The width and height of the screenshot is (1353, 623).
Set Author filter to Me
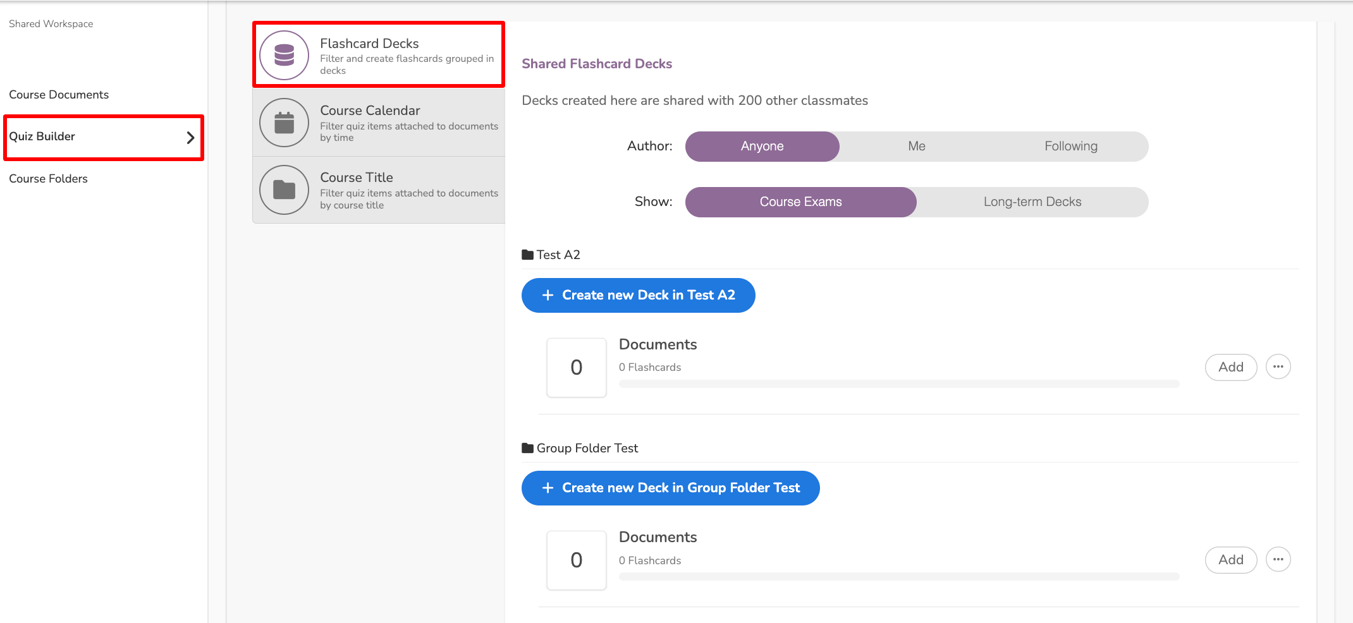click(916, 147)
